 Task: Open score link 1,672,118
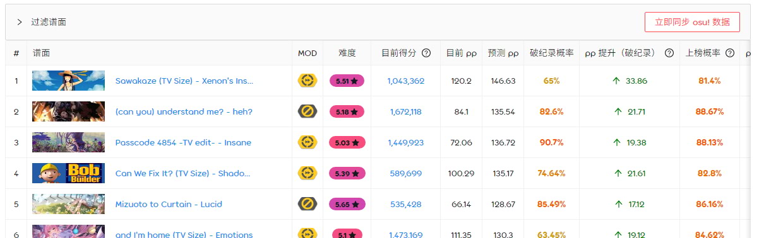click(406, 111)
